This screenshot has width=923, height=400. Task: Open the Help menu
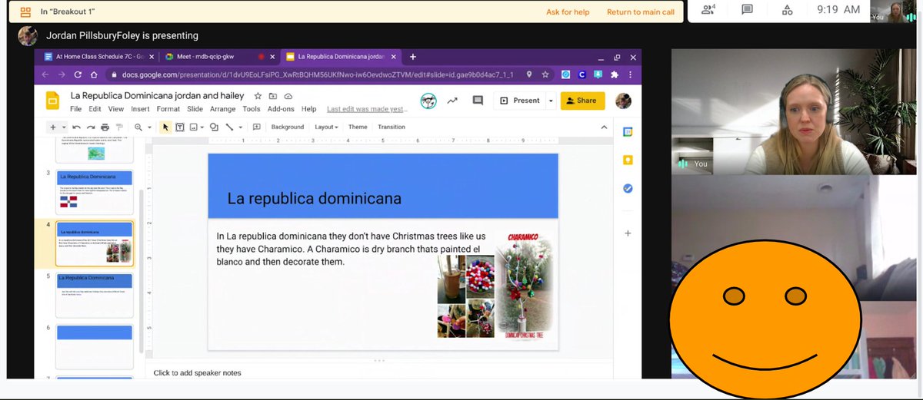coord(308,109)
